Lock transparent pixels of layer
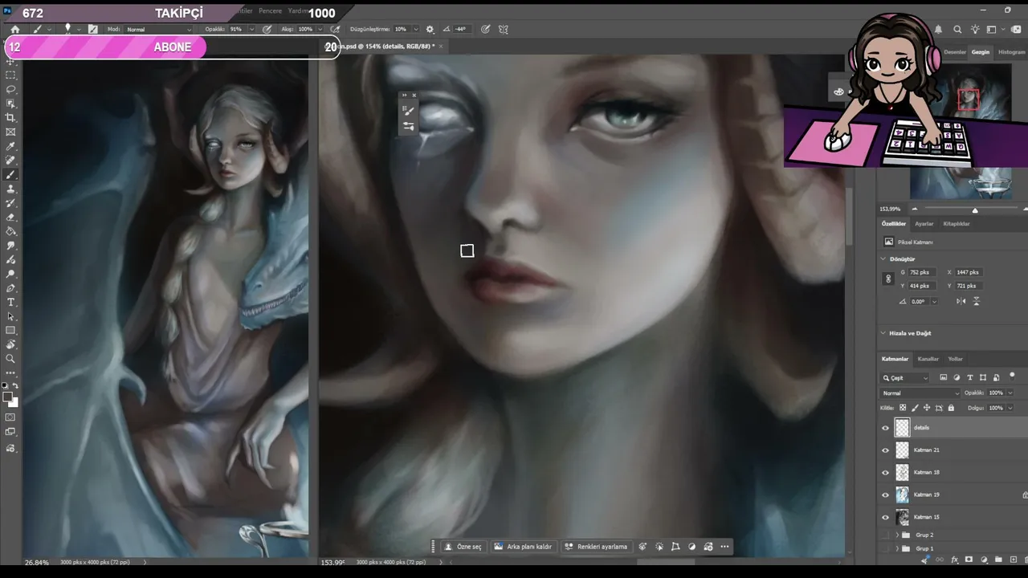Image resolution: width=1028 pixels, height=578 pixels. click(x=903, y=408)
